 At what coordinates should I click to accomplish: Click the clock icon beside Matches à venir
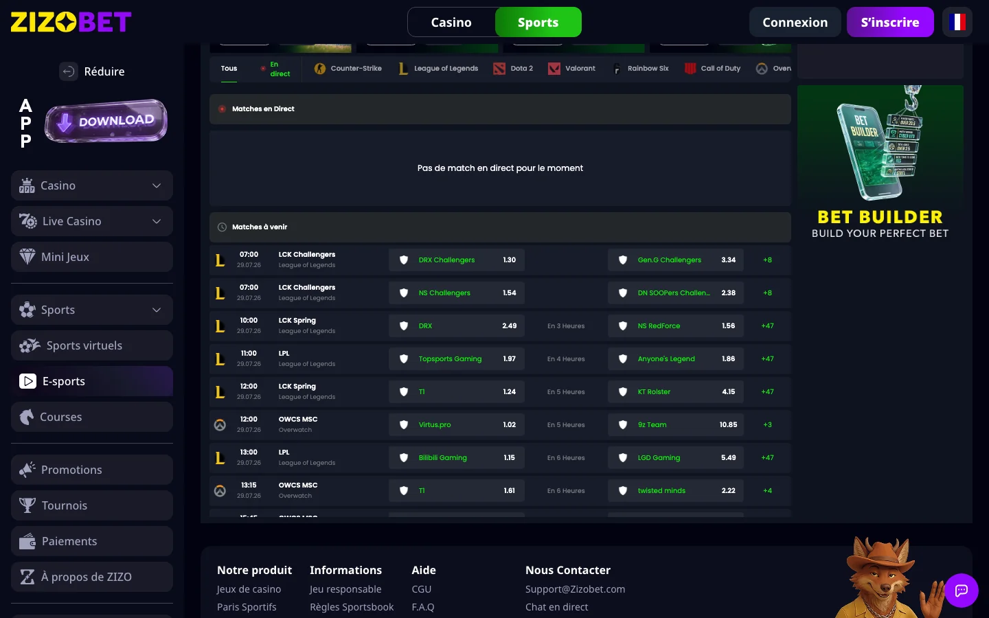pos(222,227)
